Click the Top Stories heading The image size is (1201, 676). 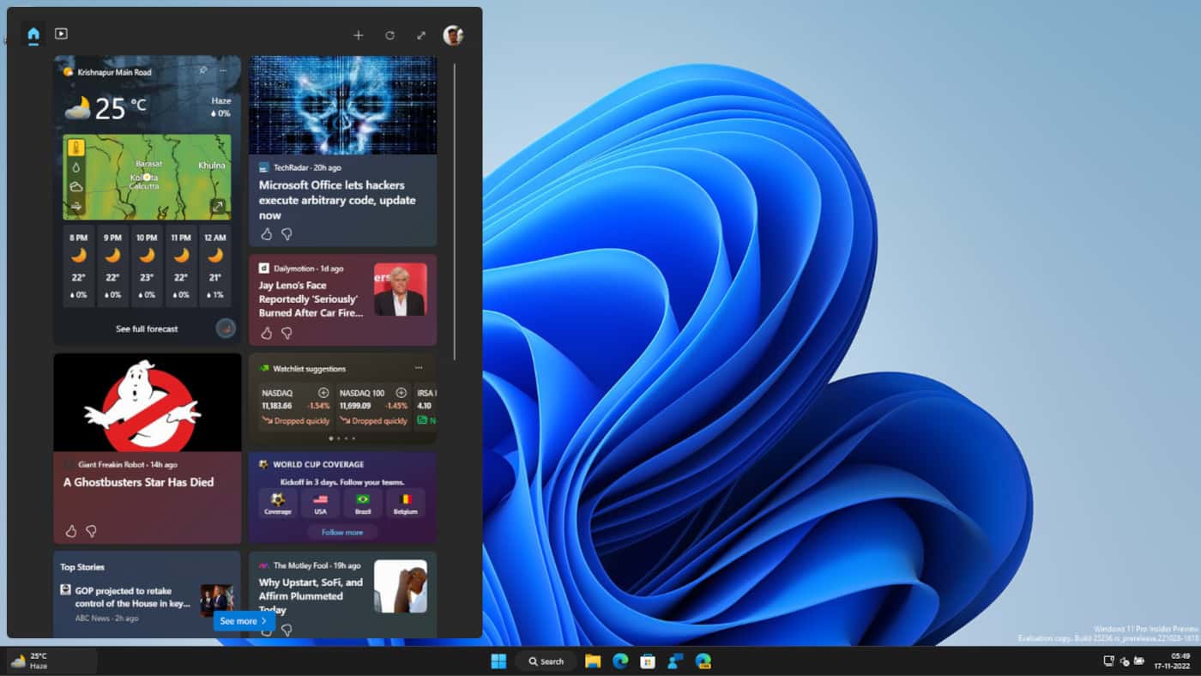[x=82, y=567]
